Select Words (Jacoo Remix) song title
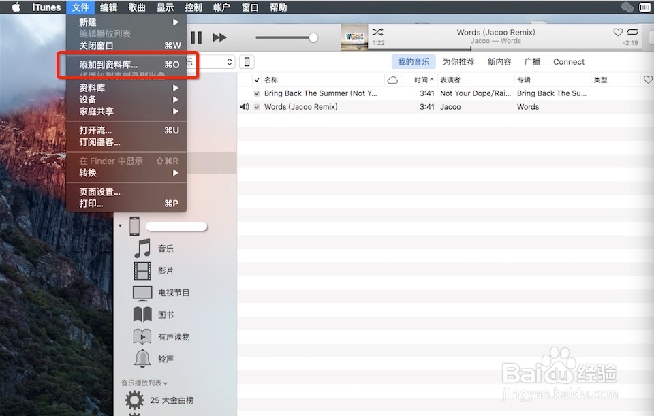 tap(300, 107)
